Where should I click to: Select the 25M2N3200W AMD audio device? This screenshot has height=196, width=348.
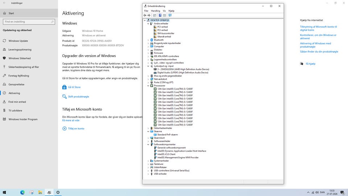183,69
